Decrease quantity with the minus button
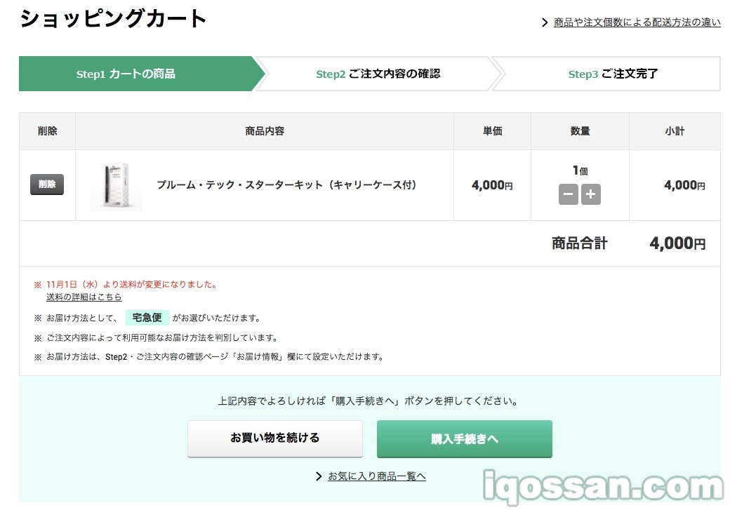730x510 pixels. click(x=569, y=194)
